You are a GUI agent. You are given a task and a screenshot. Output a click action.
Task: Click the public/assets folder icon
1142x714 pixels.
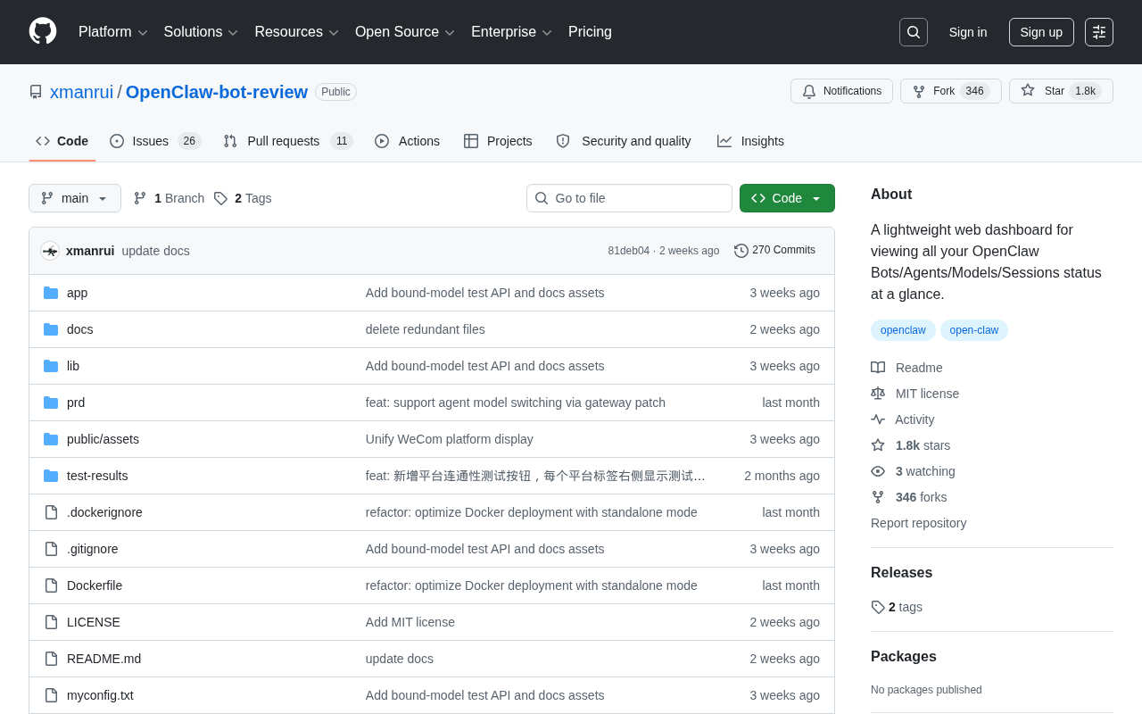click(51, 439)
